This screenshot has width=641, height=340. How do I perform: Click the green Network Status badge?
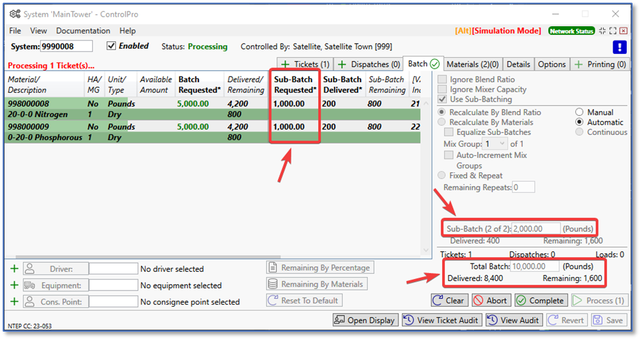571,31
